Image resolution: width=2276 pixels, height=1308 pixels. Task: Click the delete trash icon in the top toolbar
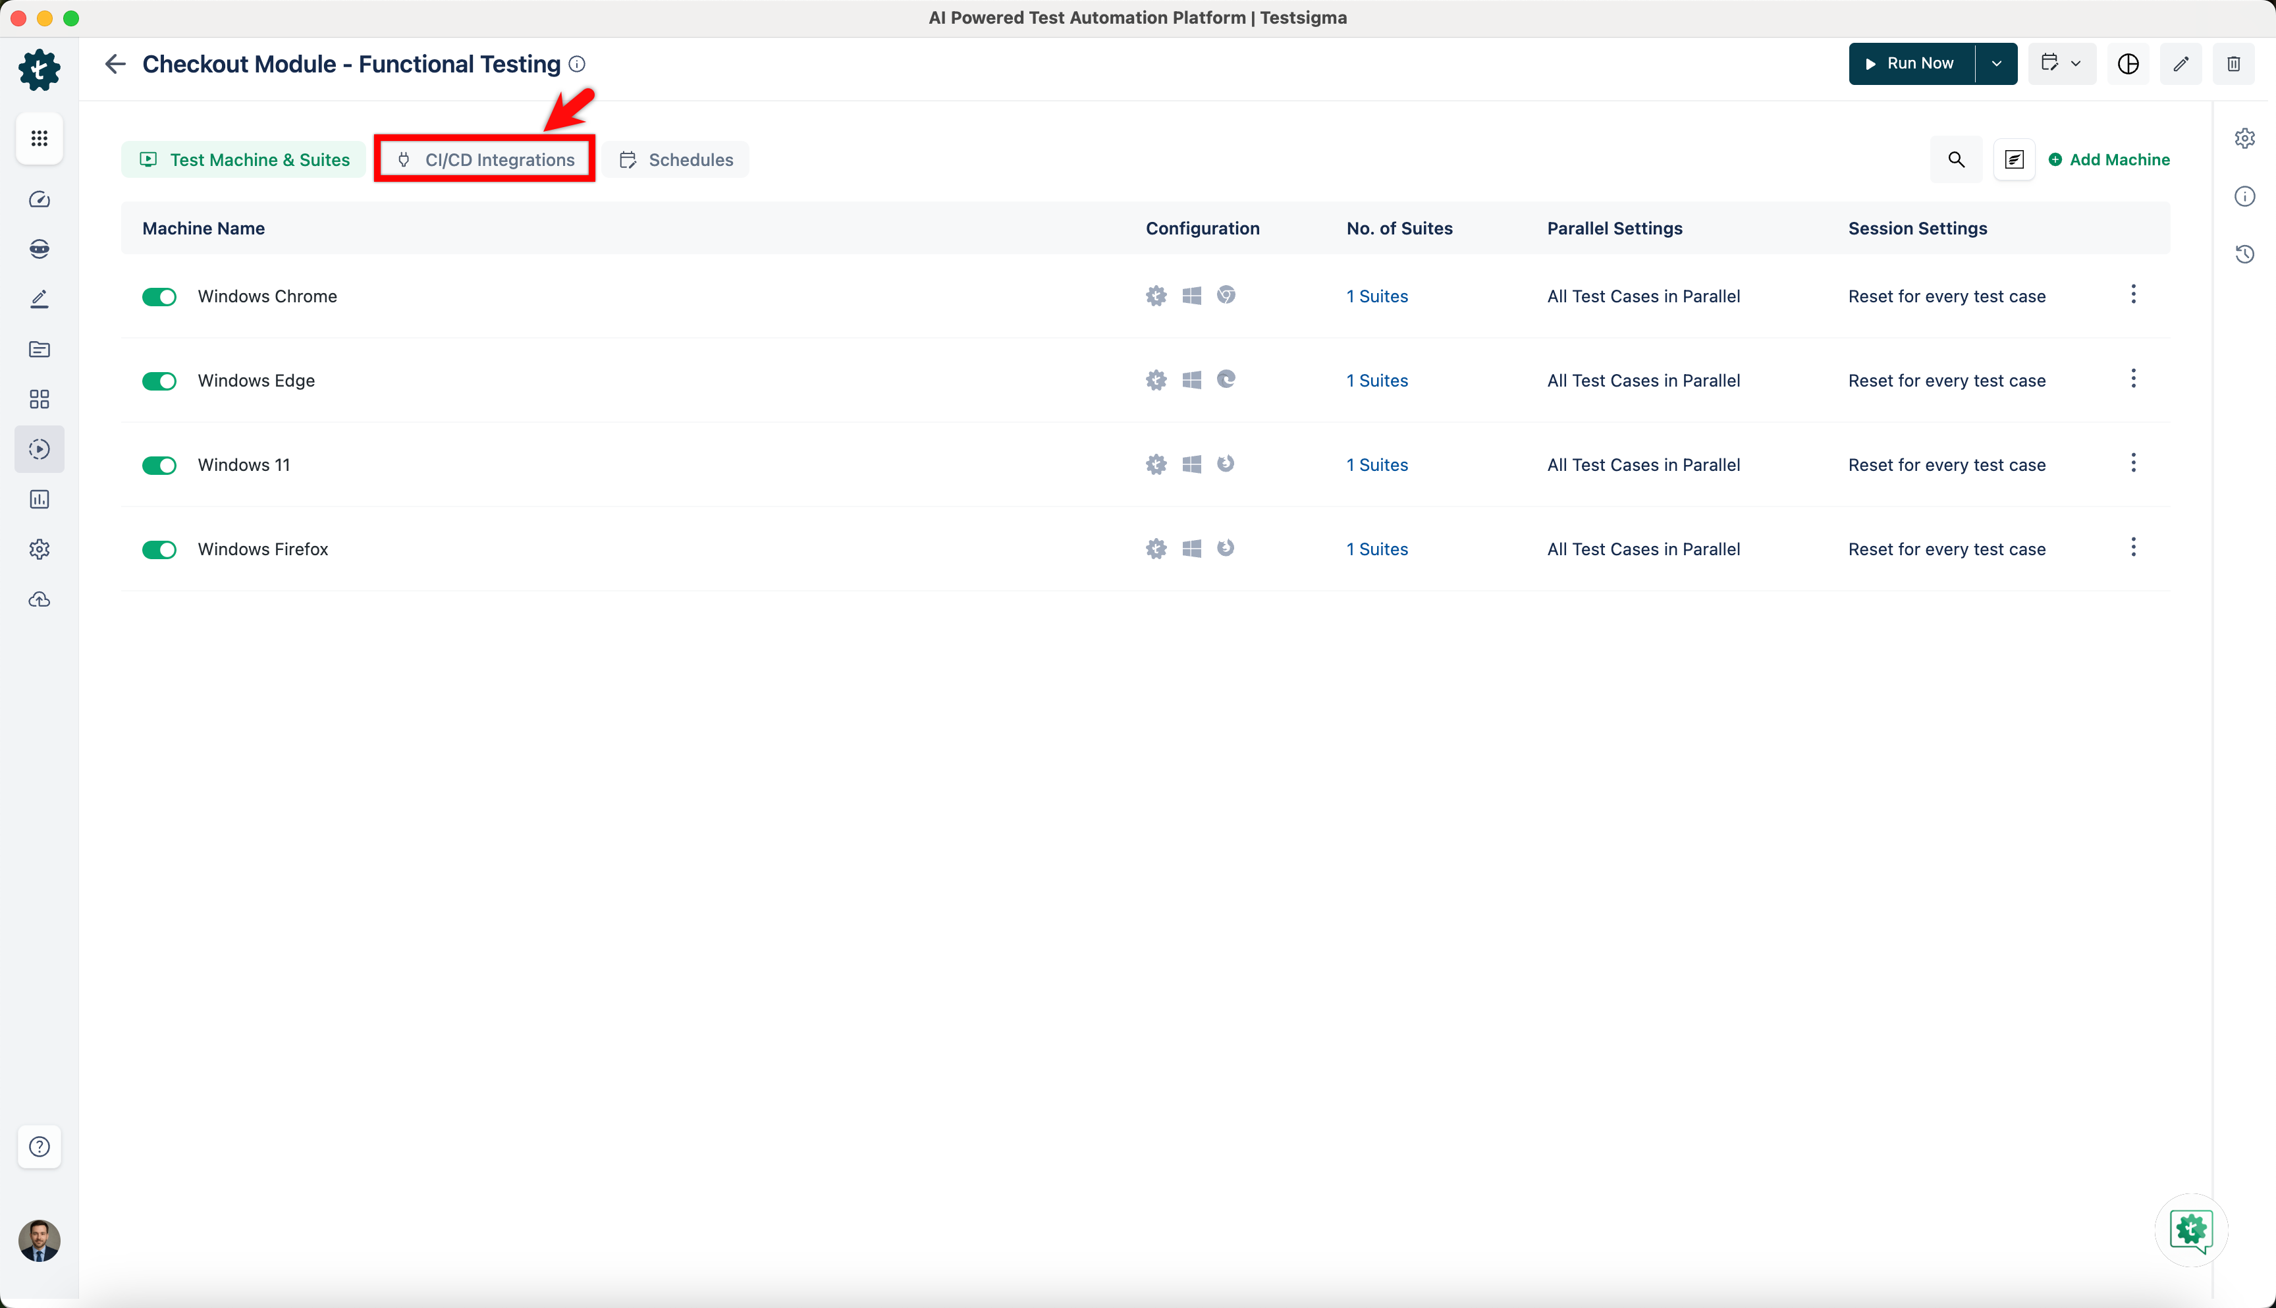coord(2234,64)
